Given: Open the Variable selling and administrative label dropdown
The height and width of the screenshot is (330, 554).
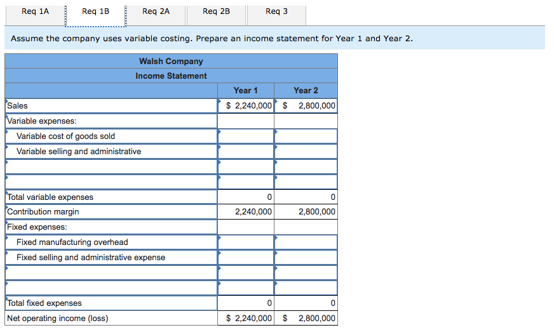Looking at the screenshot, I should (x=111, y=152).
